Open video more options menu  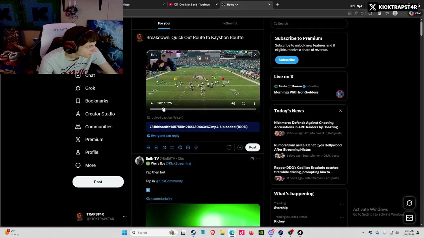pyautogui.click(x=254, y=103)
